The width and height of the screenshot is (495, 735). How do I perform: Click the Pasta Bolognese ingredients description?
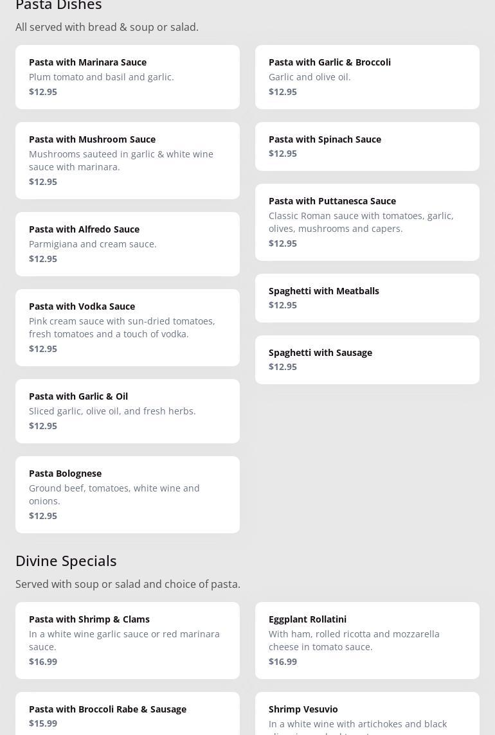[x=114, y=495]
